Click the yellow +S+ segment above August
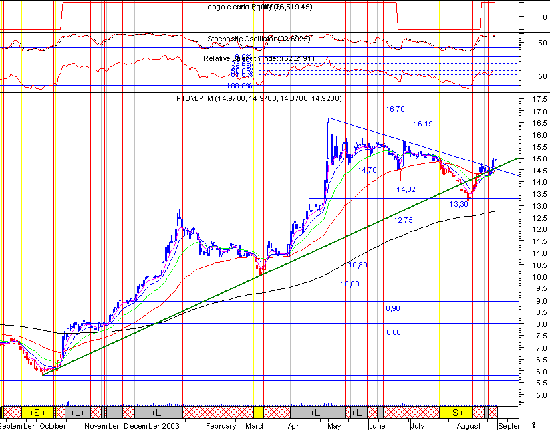Viewport: 550px width, 430px height. click(x=456, y=413)
